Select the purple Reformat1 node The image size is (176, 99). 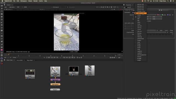pos(55,80)
